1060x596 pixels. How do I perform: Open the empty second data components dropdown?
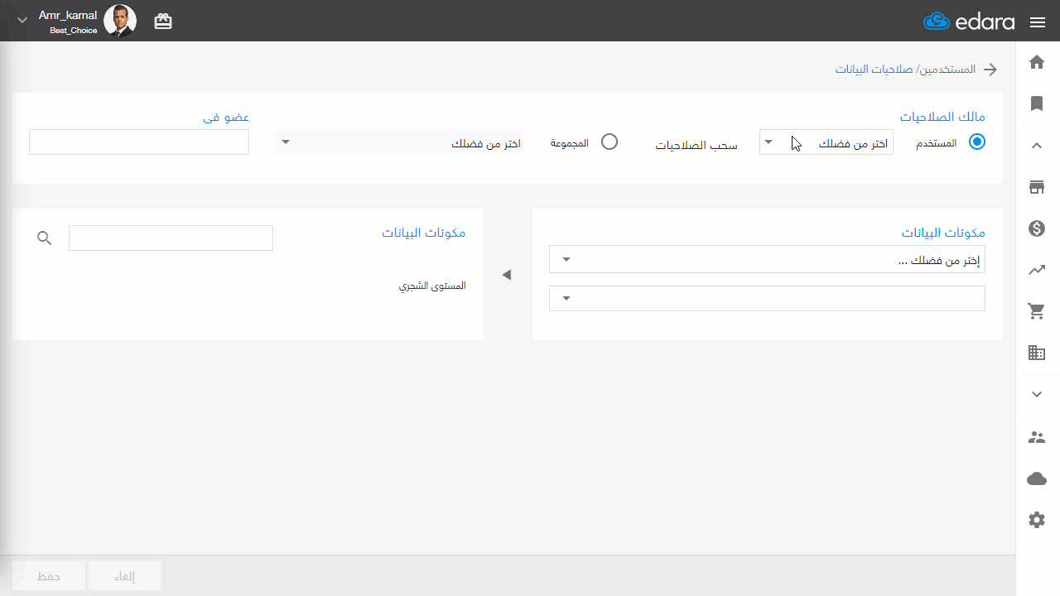click(x=767, y=298)
